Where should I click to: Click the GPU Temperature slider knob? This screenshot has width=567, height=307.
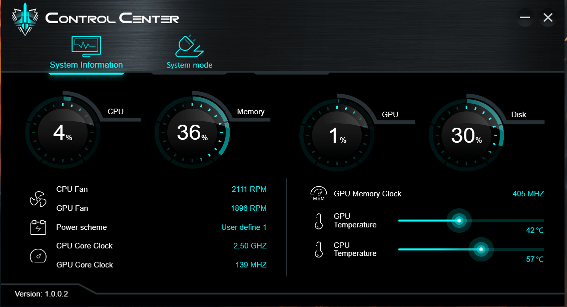(x=459, y=220)
